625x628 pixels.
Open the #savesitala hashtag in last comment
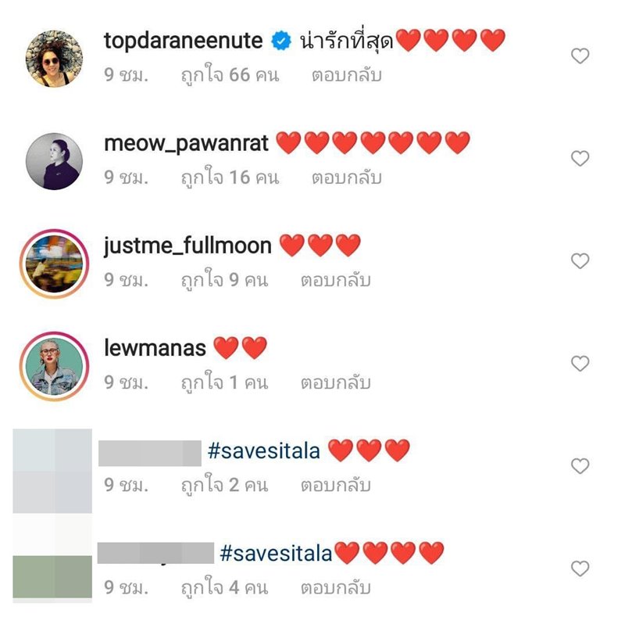(276, 554)
